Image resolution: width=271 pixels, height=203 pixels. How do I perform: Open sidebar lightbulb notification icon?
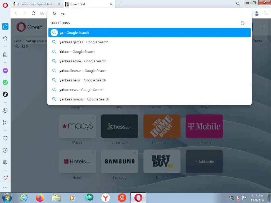point(5,178)
